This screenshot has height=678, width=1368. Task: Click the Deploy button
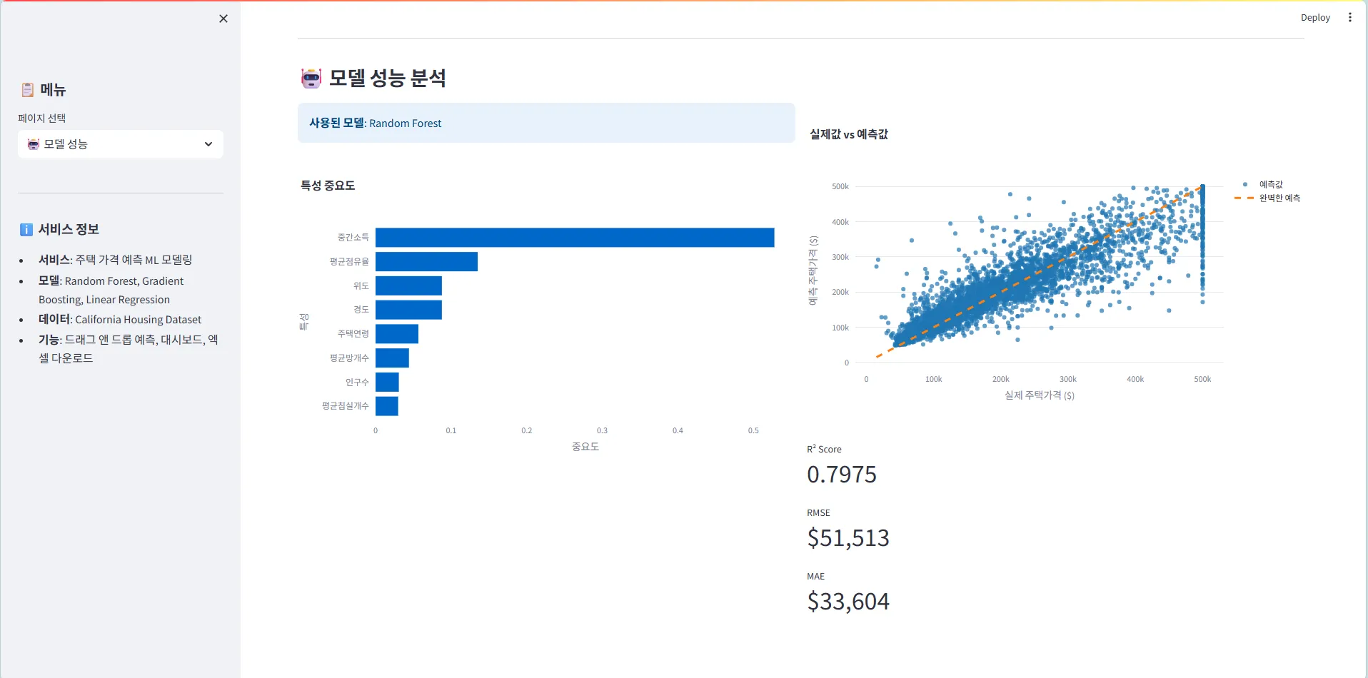point(1314,18)
